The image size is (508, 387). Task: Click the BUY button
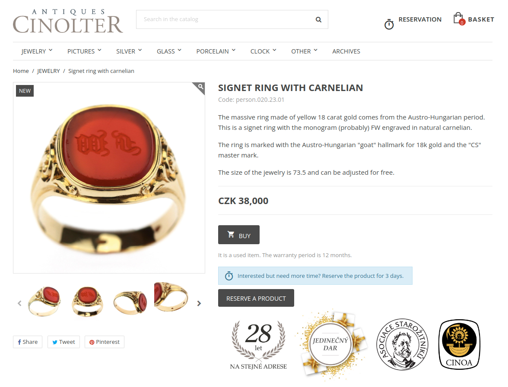[x=239, y=235]
